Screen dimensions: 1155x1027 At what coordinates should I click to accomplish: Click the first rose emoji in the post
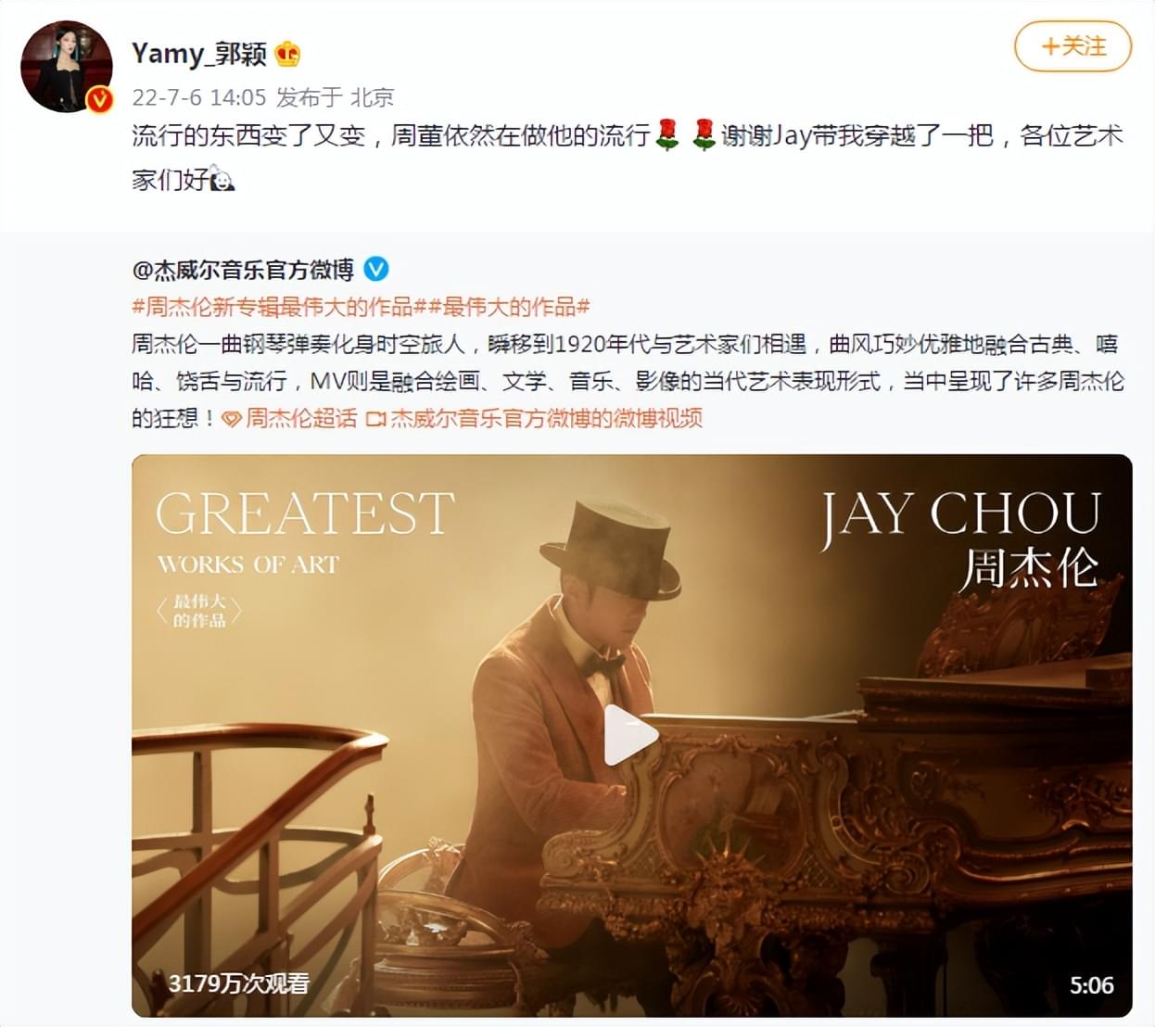pos(667,134)
